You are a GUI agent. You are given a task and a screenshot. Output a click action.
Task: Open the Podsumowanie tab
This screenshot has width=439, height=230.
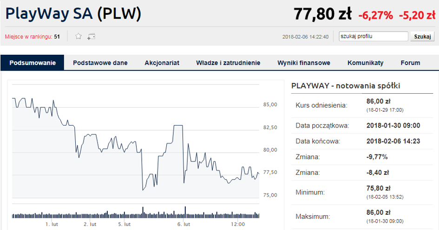click(33, 63)
